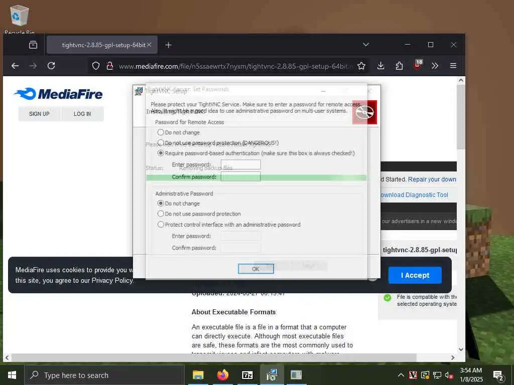The width and height of the screenshot is (514, 385).
Task: Click horizontal scrollbar left arrow
Action: pos(7,357)
